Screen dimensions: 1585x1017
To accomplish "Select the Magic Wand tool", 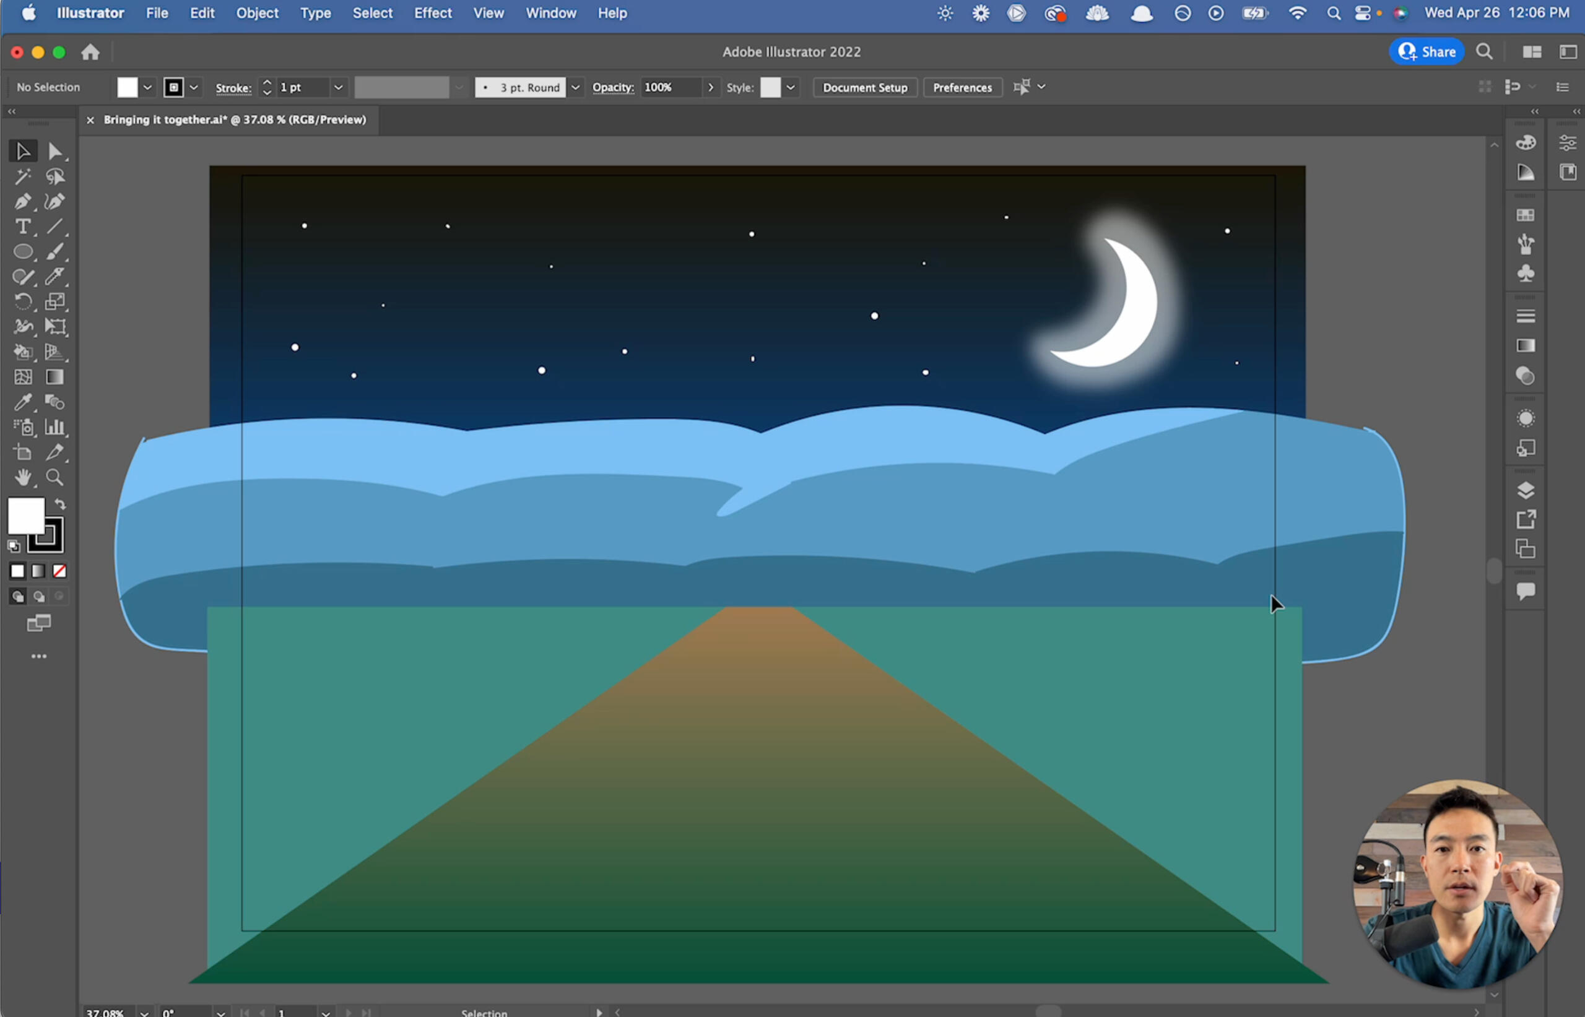I will pyautogui.click(x=22, y=176).
